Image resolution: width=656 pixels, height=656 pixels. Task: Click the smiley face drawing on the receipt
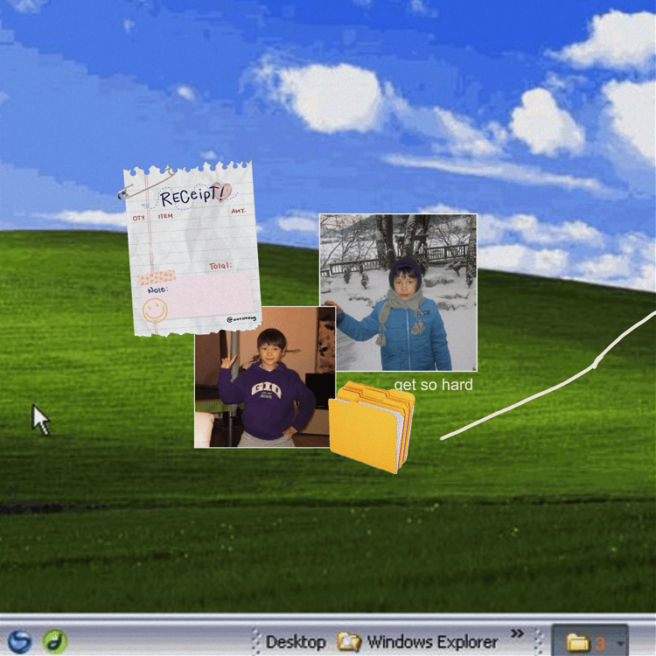155,310
